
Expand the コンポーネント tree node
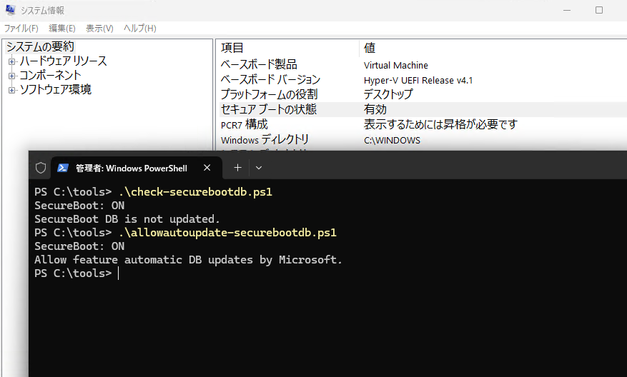click(12, 76)
